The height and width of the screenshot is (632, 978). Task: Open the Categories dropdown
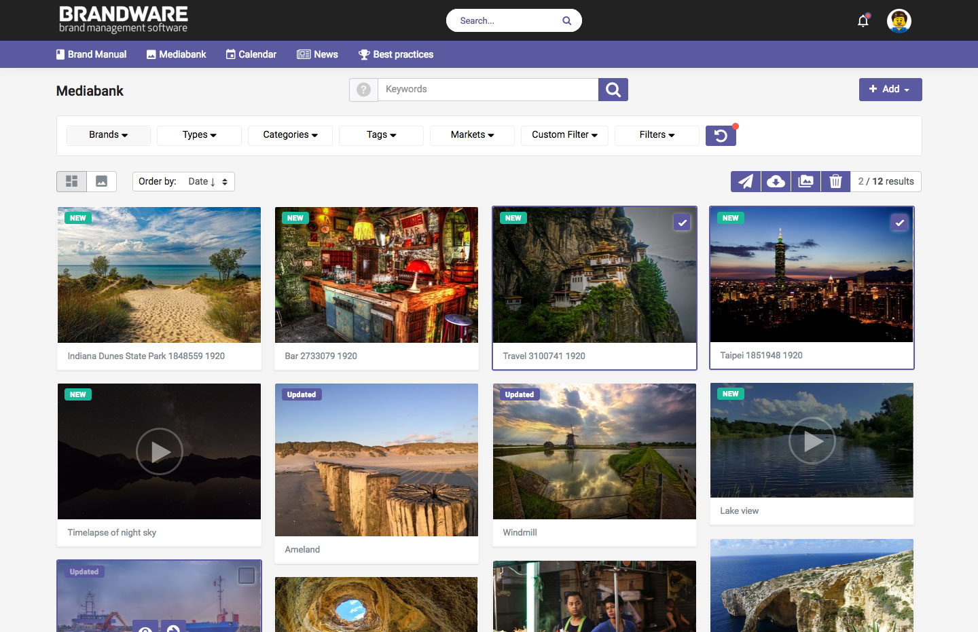point(290,135)
